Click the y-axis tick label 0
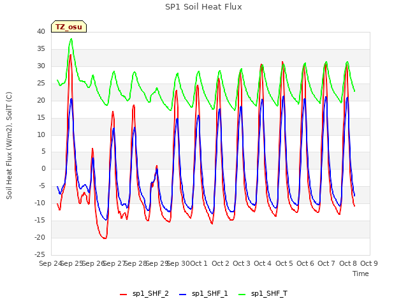 tap(43, 168)
